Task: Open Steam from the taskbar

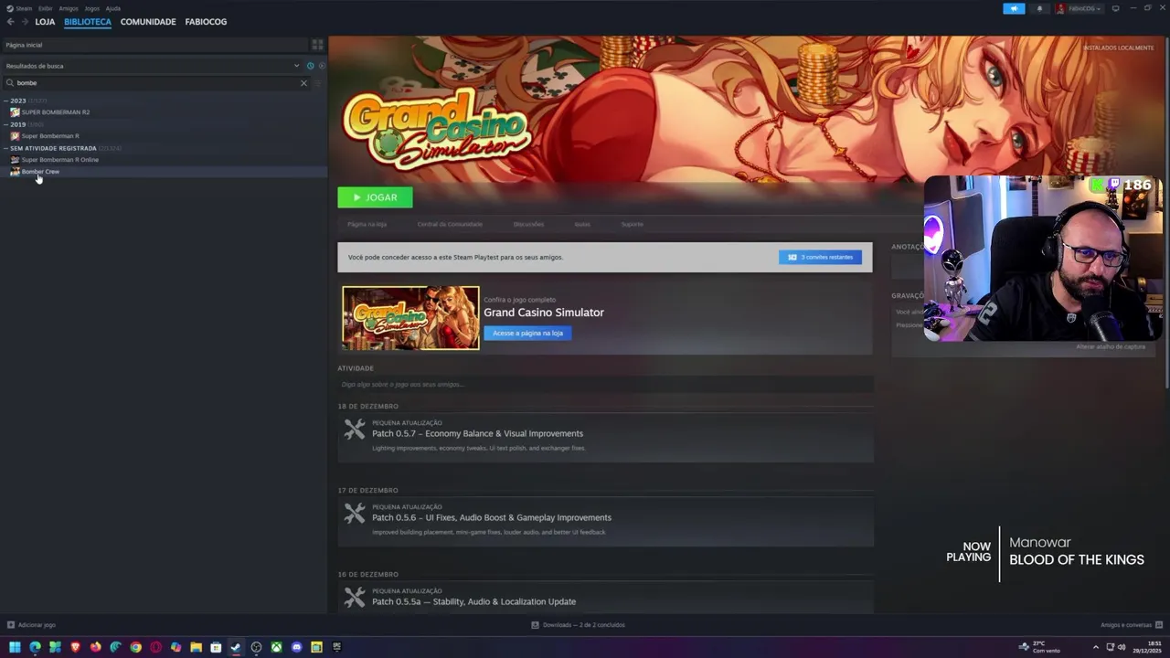Action: (x=236, y=647)
